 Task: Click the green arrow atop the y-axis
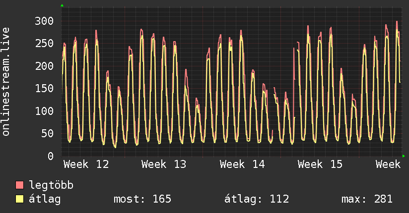click(62, 5)
